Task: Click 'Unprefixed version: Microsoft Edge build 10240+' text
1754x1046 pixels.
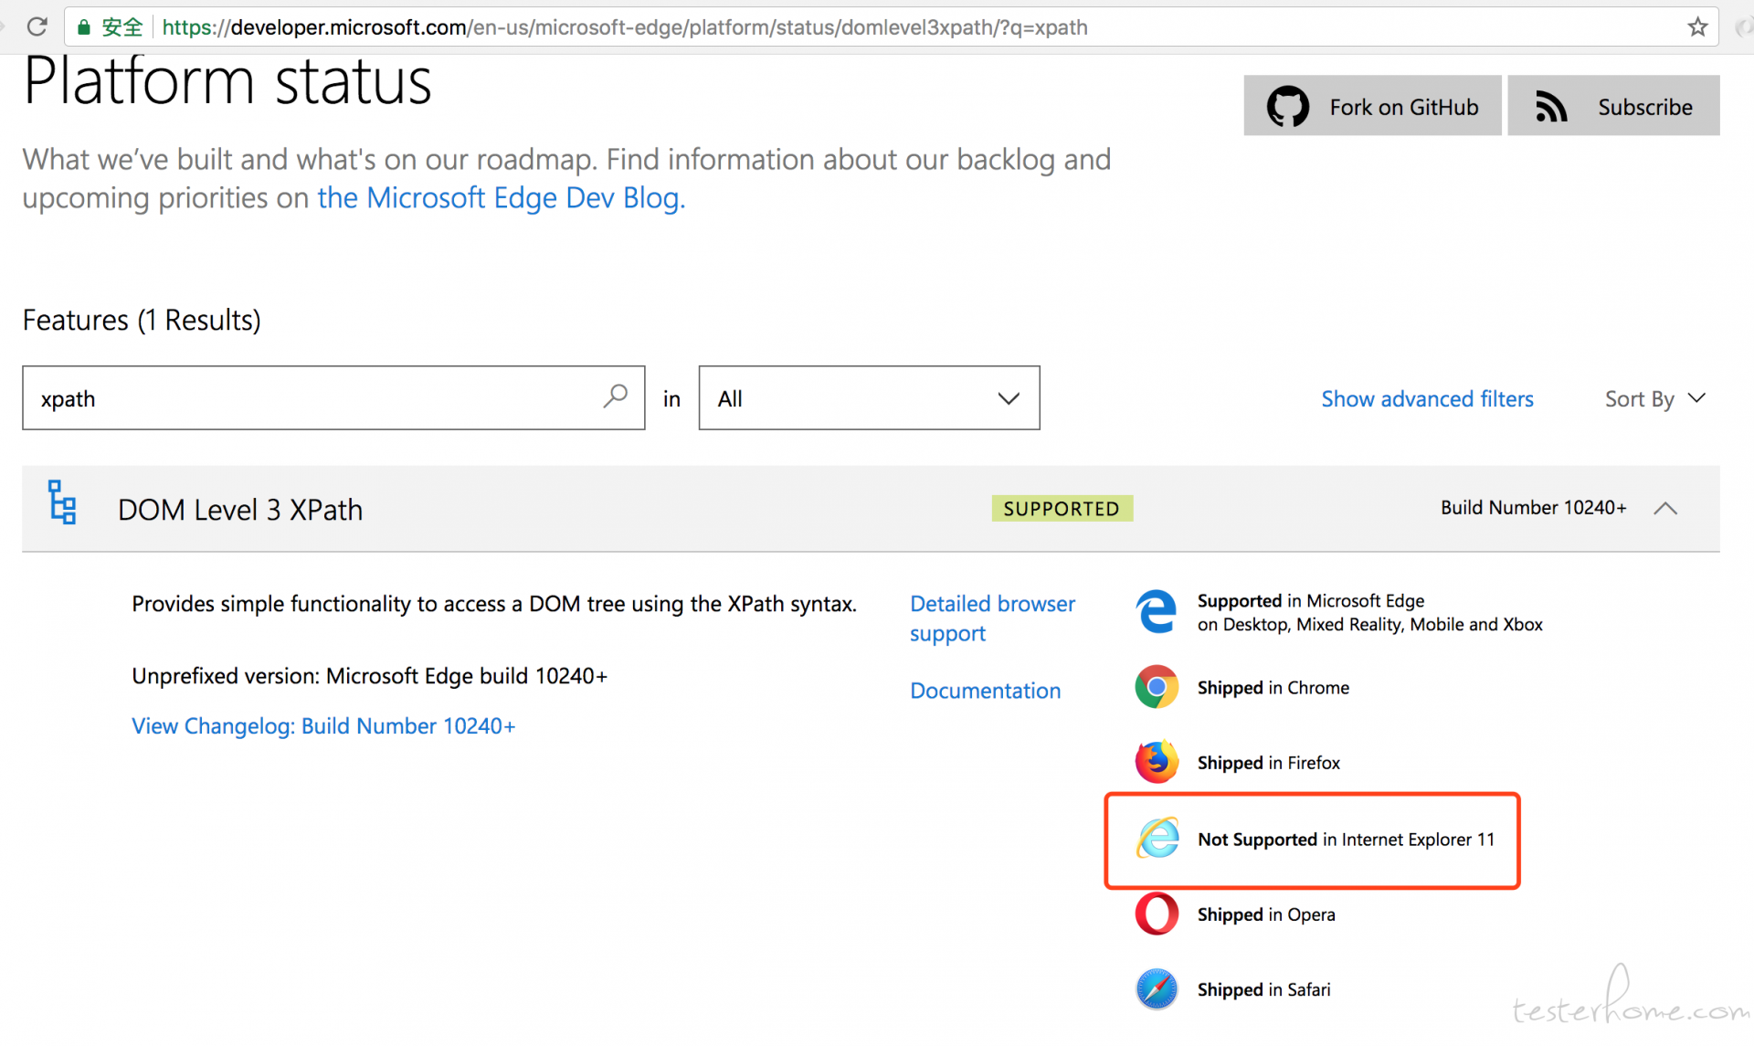Action: [x=369, y=676]
